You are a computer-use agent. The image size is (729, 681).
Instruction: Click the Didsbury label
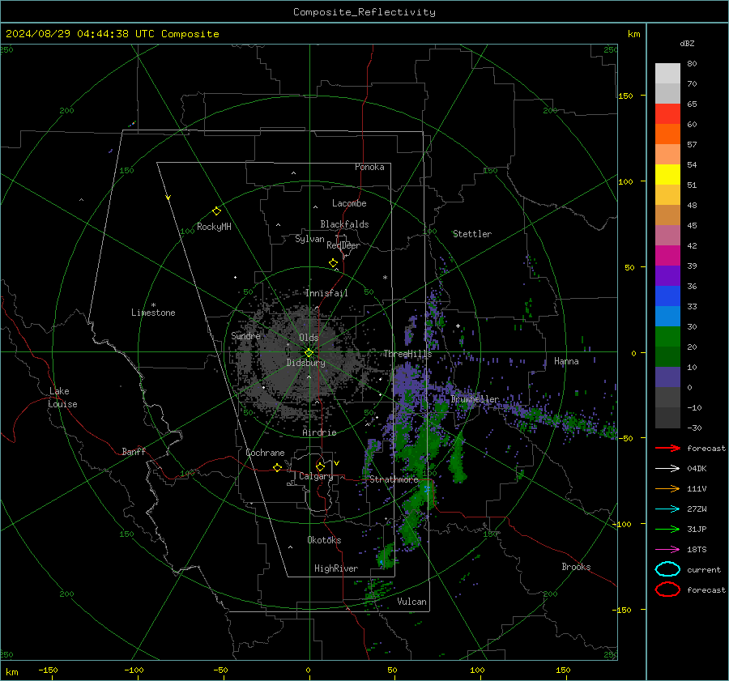click(305, 363)
